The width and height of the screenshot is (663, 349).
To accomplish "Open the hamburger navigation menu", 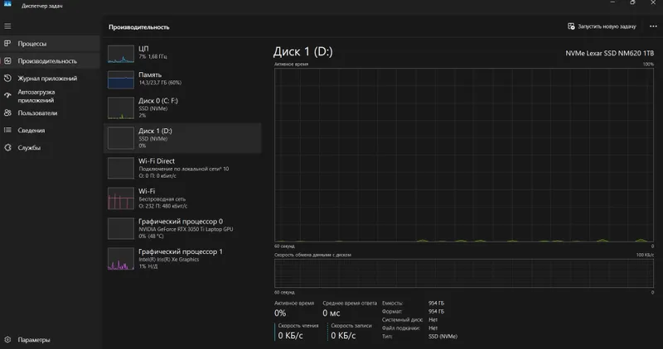I will click(x=7, y=26).
